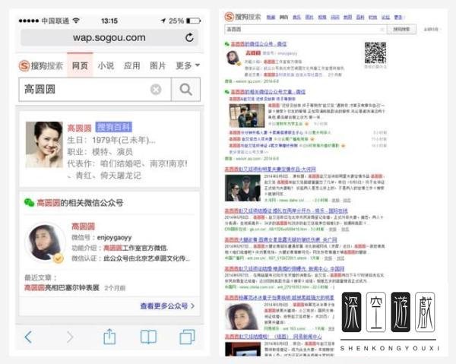456x364 pixels.
Task: Go back in Safari toolbar
Action: point(28,337)
